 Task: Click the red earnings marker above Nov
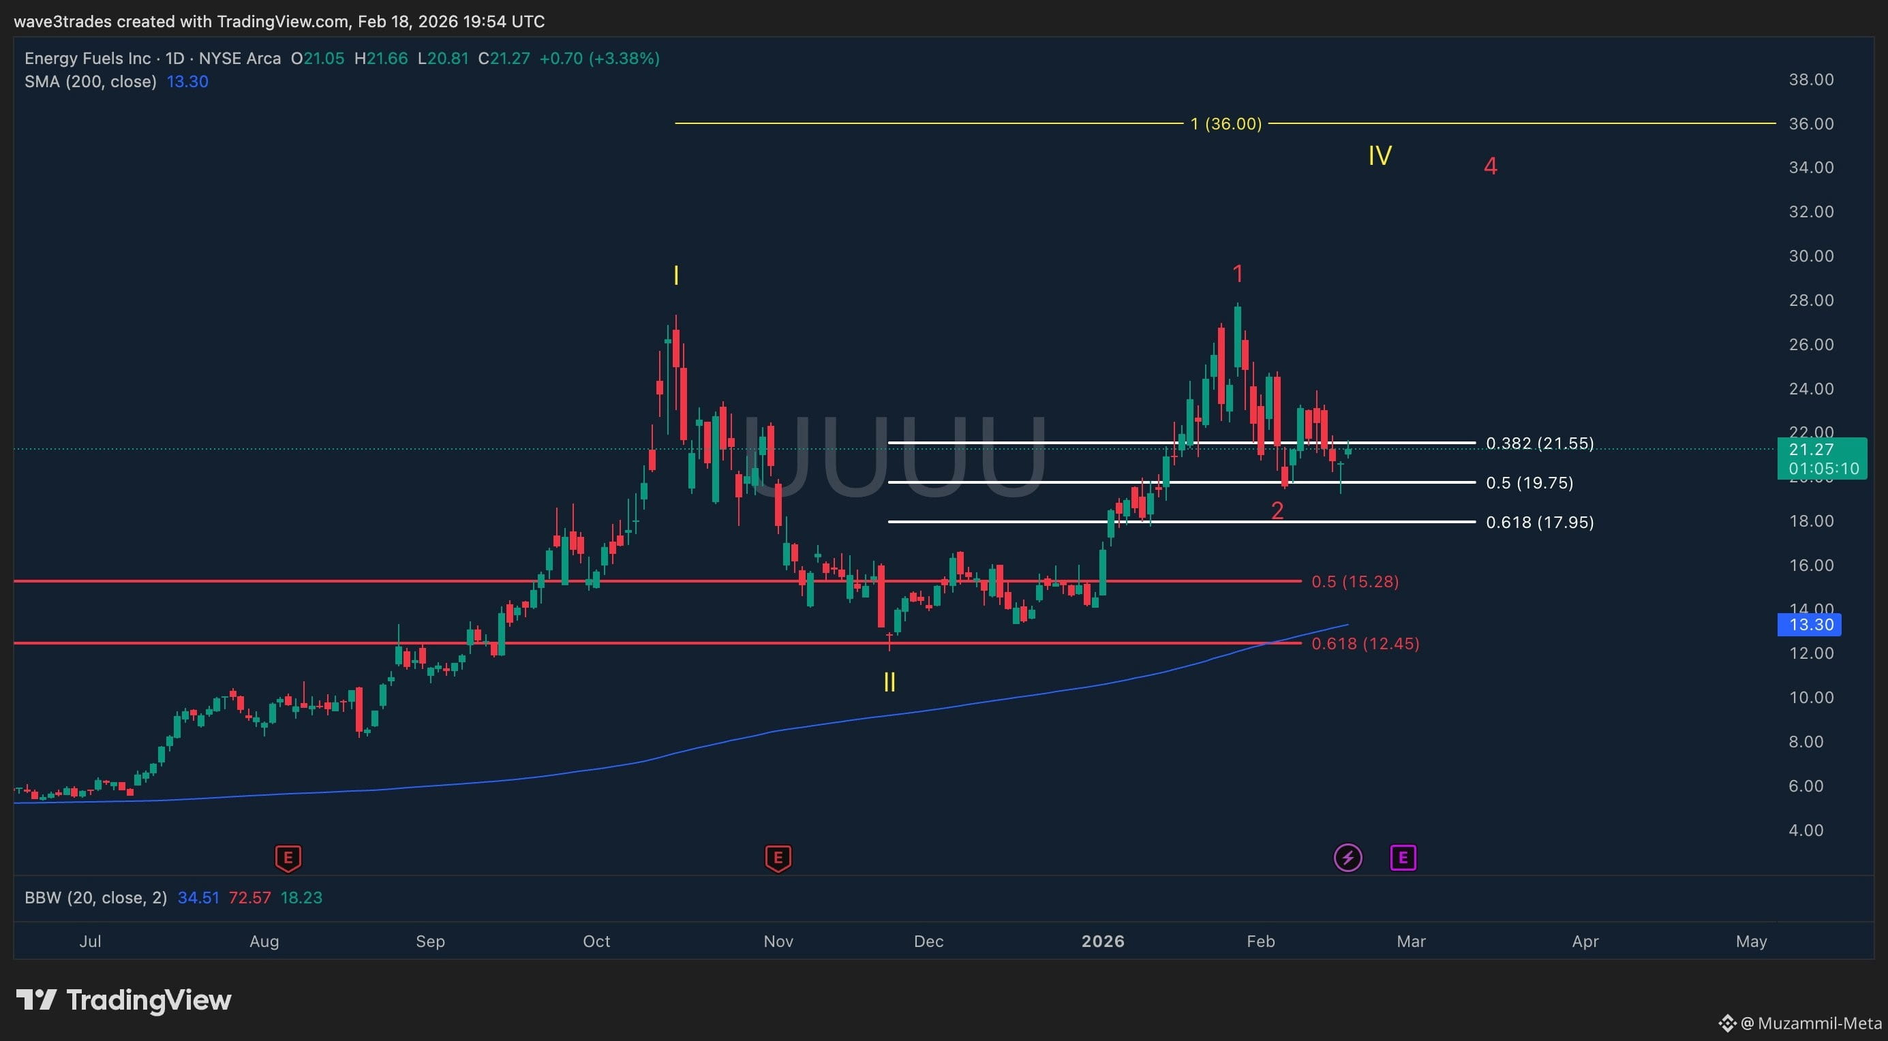click(778, 858)
